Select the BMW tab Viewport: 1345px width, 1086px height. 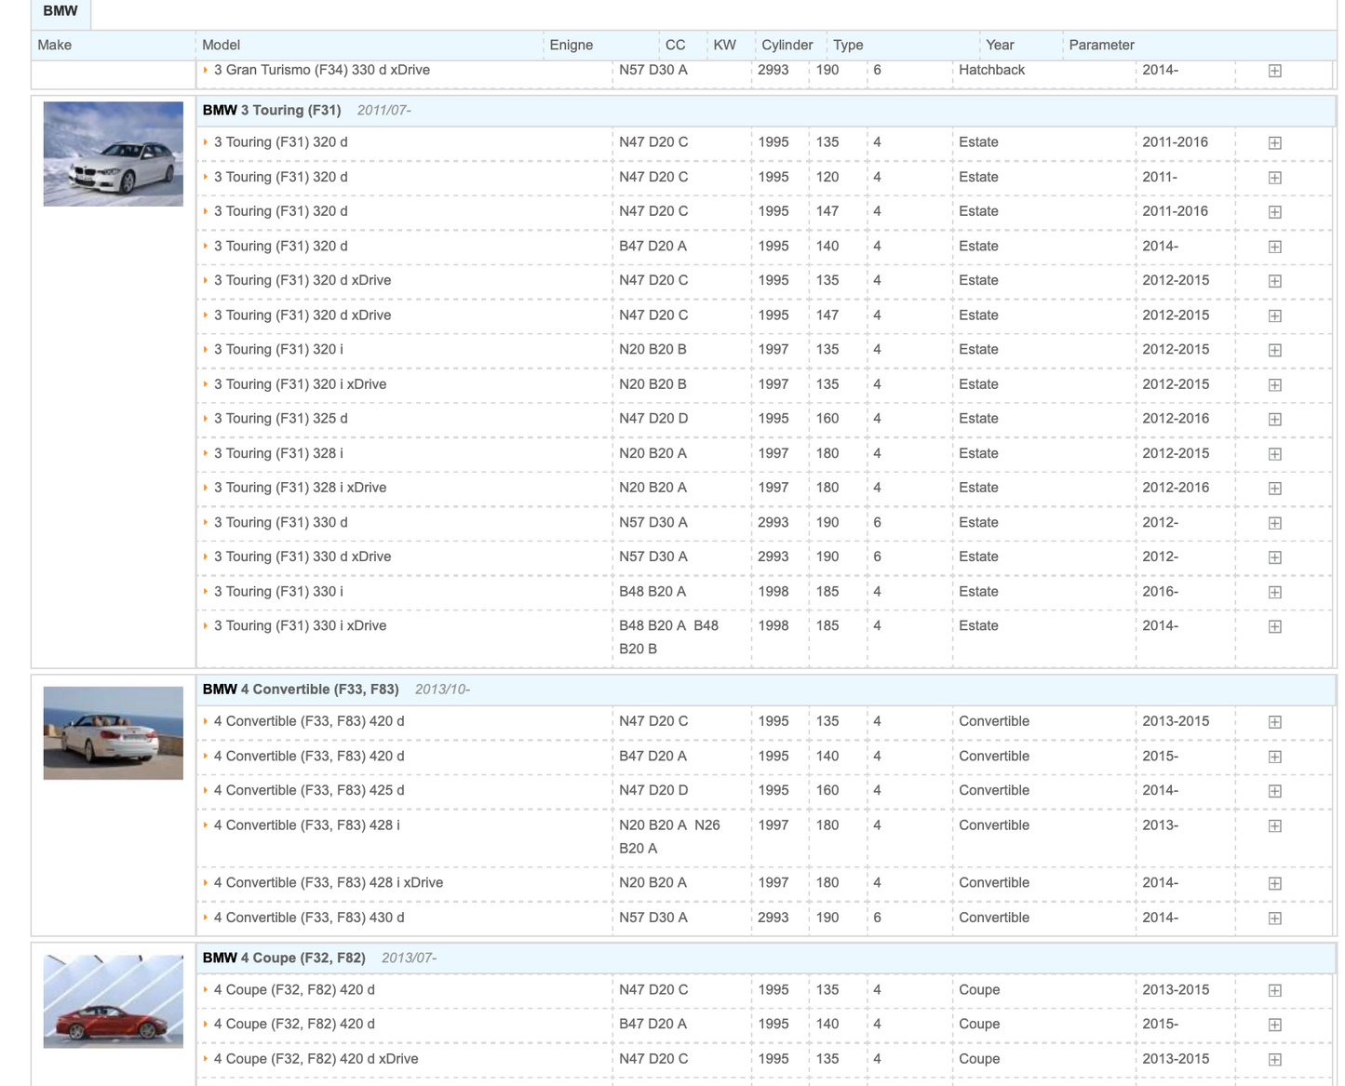click(61, 12)
